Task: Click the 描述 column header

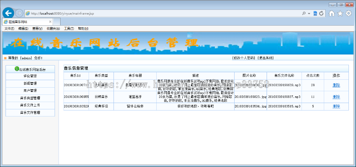Action: pyautogui.click(x=195, y=76)
